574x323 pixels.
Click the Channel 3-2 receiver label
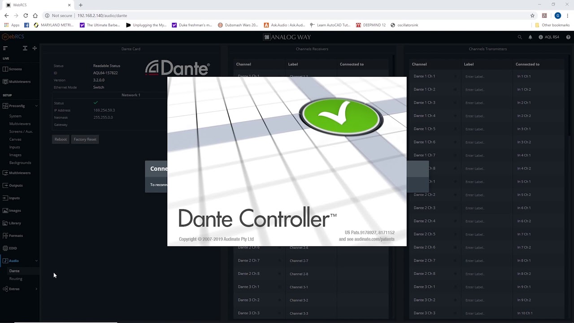coord(299,300)
